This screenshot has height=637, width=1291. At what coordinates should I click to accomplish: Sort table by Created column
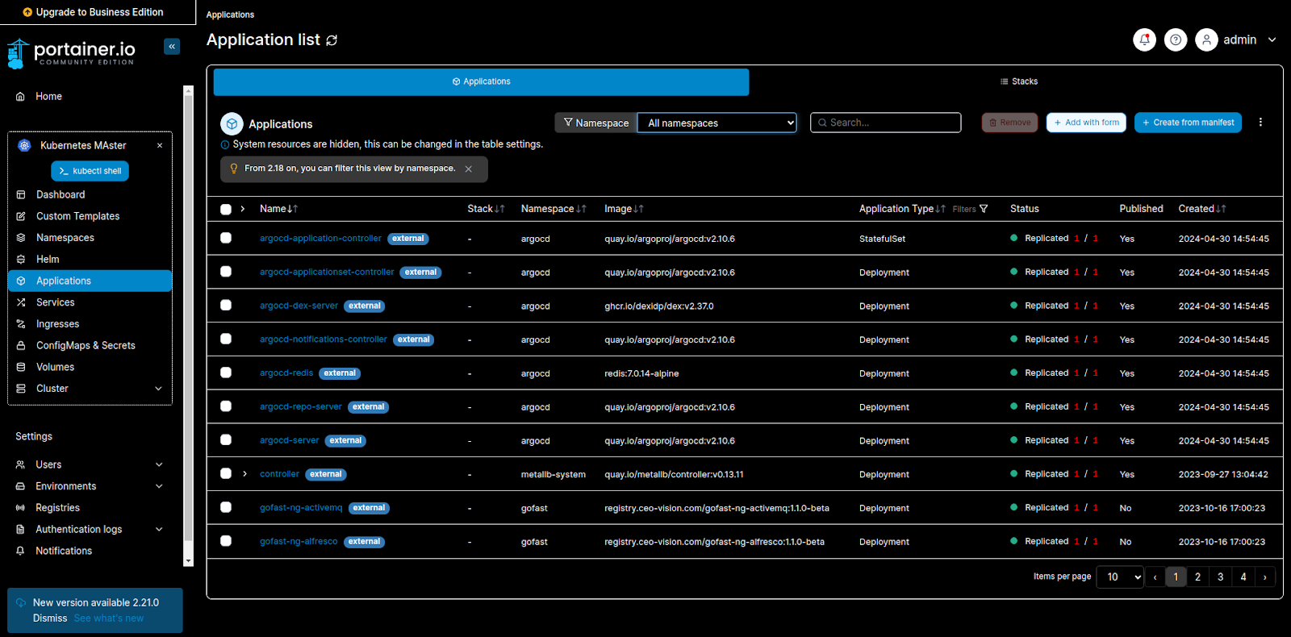coord(1202,209)
